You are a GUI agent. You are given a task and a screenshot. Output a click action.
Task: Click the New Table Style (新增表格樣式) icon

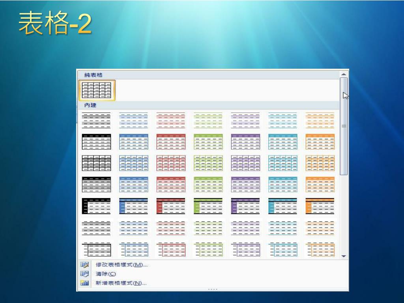84,283
